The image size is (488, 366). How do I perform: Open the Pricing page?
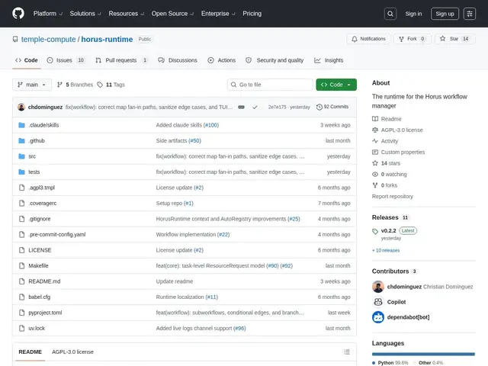pos(252,14)
